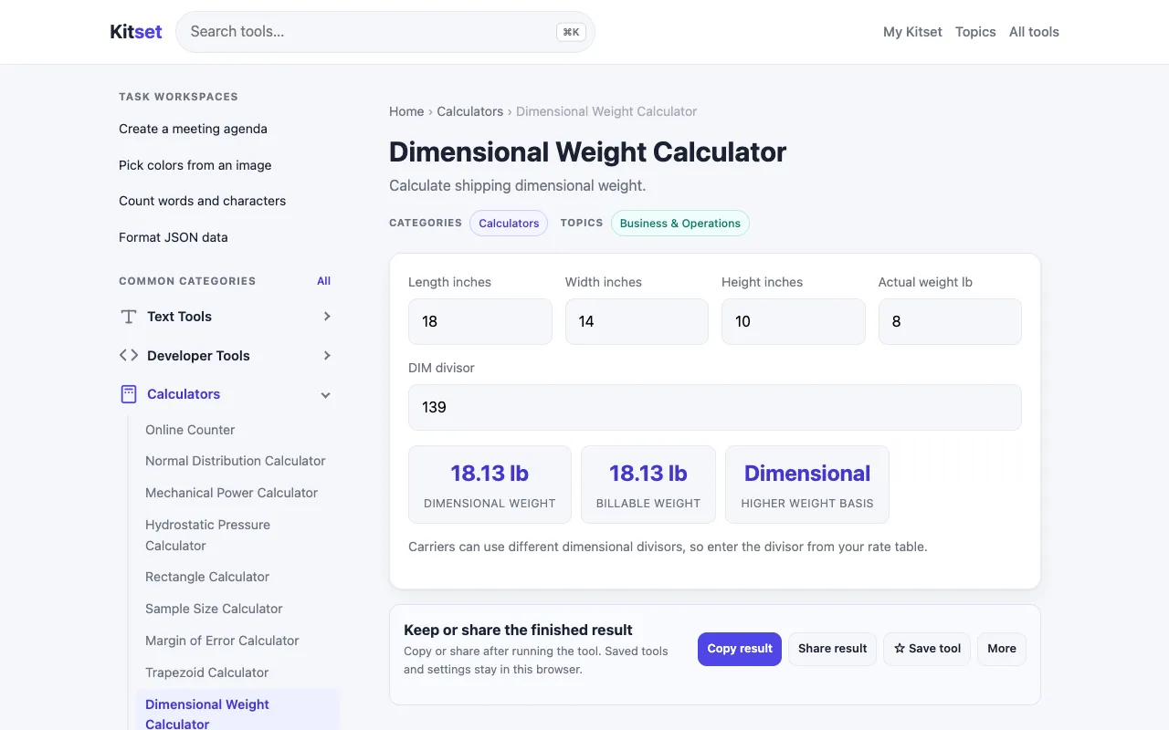The width and height of the screenshot is (1169, 730).
Task: Click the Dimensional Weight Calculator heading
Action: click(x=587, y=151)
